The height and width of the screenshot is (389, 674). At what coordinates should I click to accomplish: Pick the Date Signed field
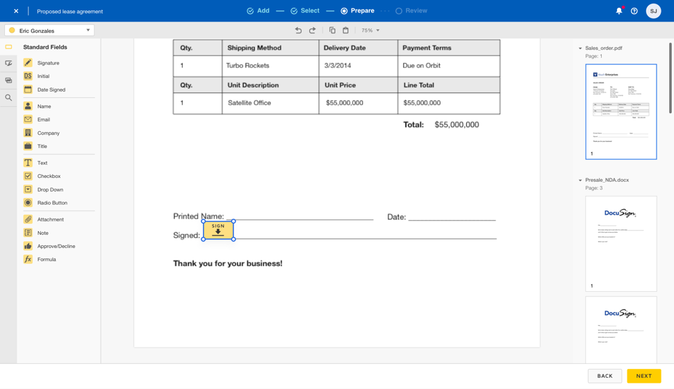point(44,90)
